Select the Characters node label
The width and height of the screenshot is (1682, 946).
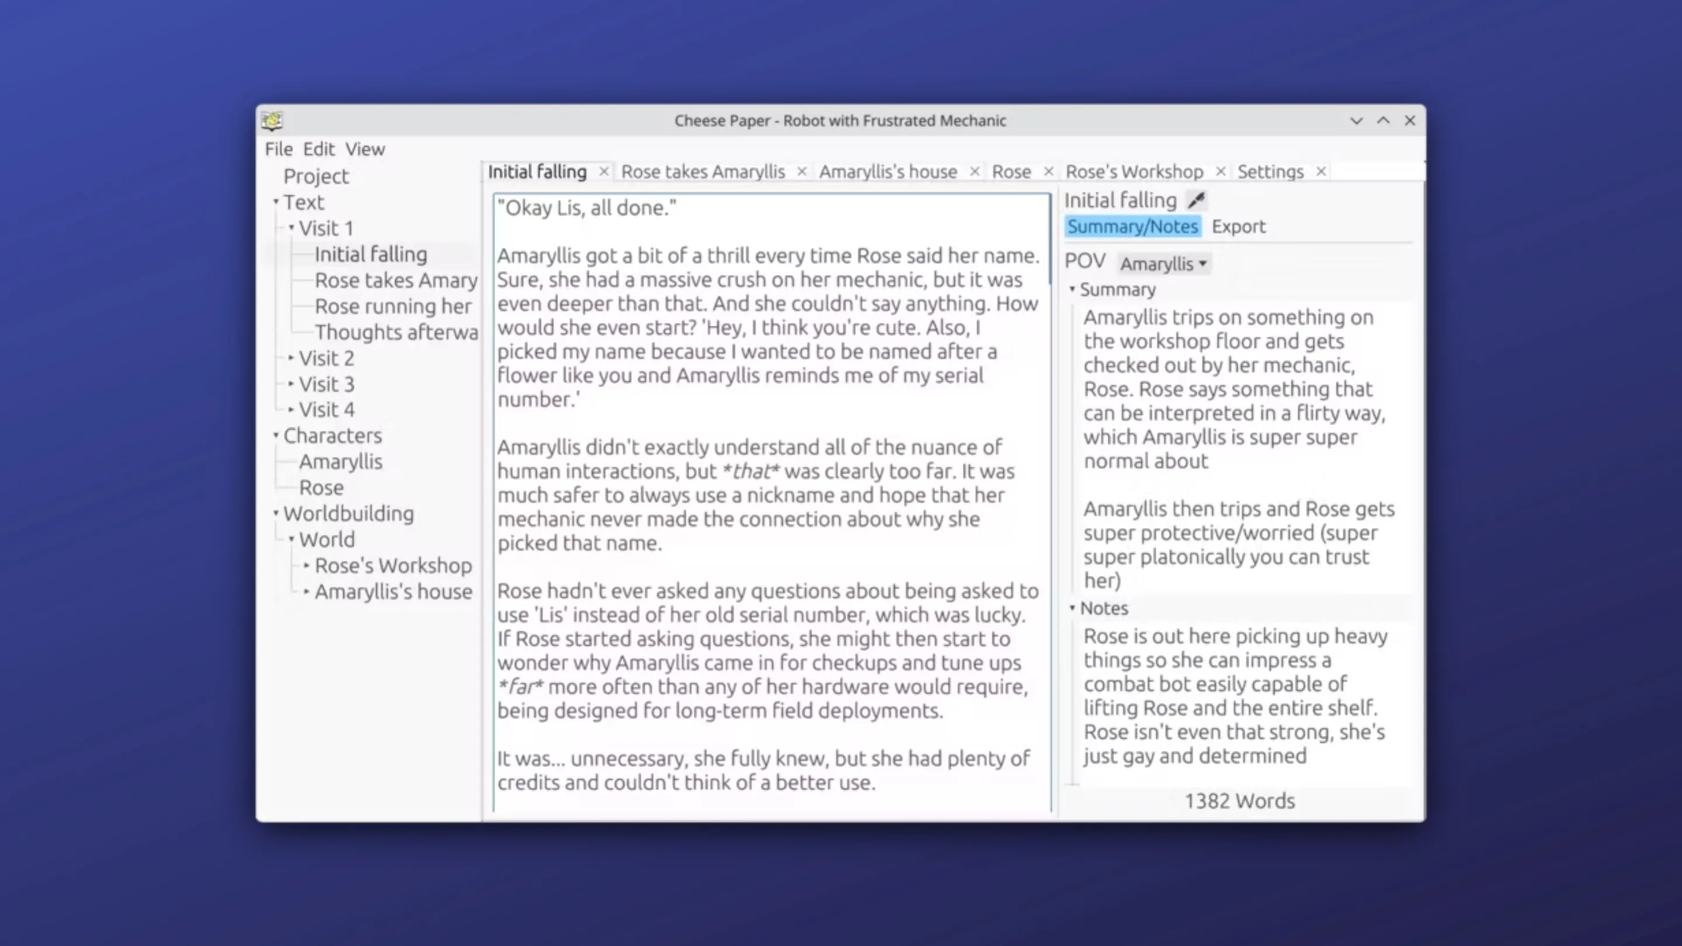(x=332, y=436)
